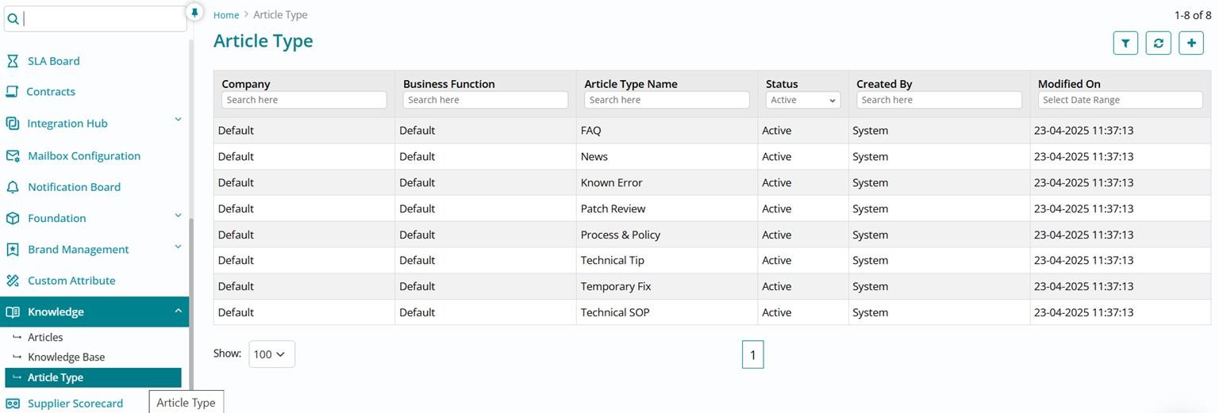Click the refresh icon button
The image size is (1219, 413).
[1159, 44]
